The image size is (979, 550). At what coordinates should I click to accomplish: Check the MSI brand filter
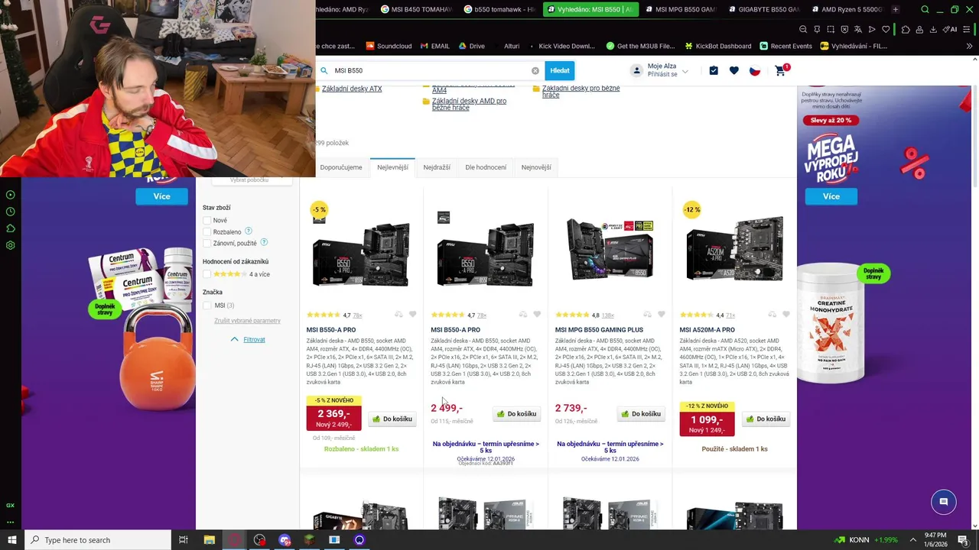(207, 306)
